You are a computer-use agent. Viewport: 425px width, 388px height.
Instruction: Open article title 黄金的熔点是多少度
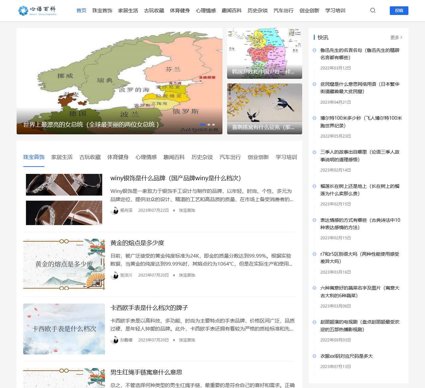pos(137,243)
